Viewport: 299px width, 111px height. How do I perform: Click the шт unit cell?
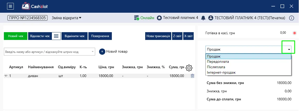click(x=61, y=76)
